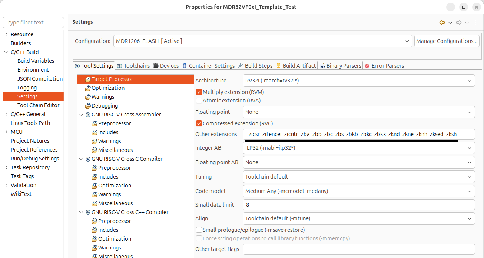Click the Manage Configurations... button

(447, 41)
